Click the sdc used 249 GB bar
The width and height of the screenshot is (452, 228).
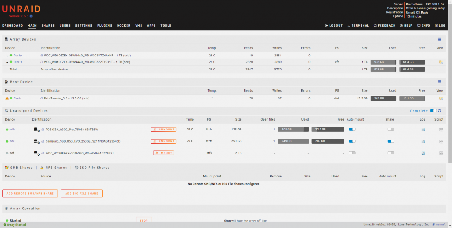click(x=293, y=141)
